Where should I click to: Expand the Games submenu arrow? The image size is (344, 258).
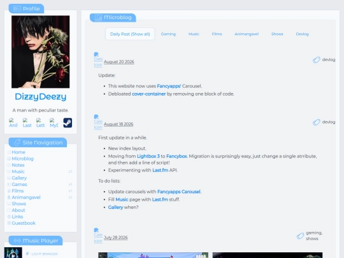point(70,184)
